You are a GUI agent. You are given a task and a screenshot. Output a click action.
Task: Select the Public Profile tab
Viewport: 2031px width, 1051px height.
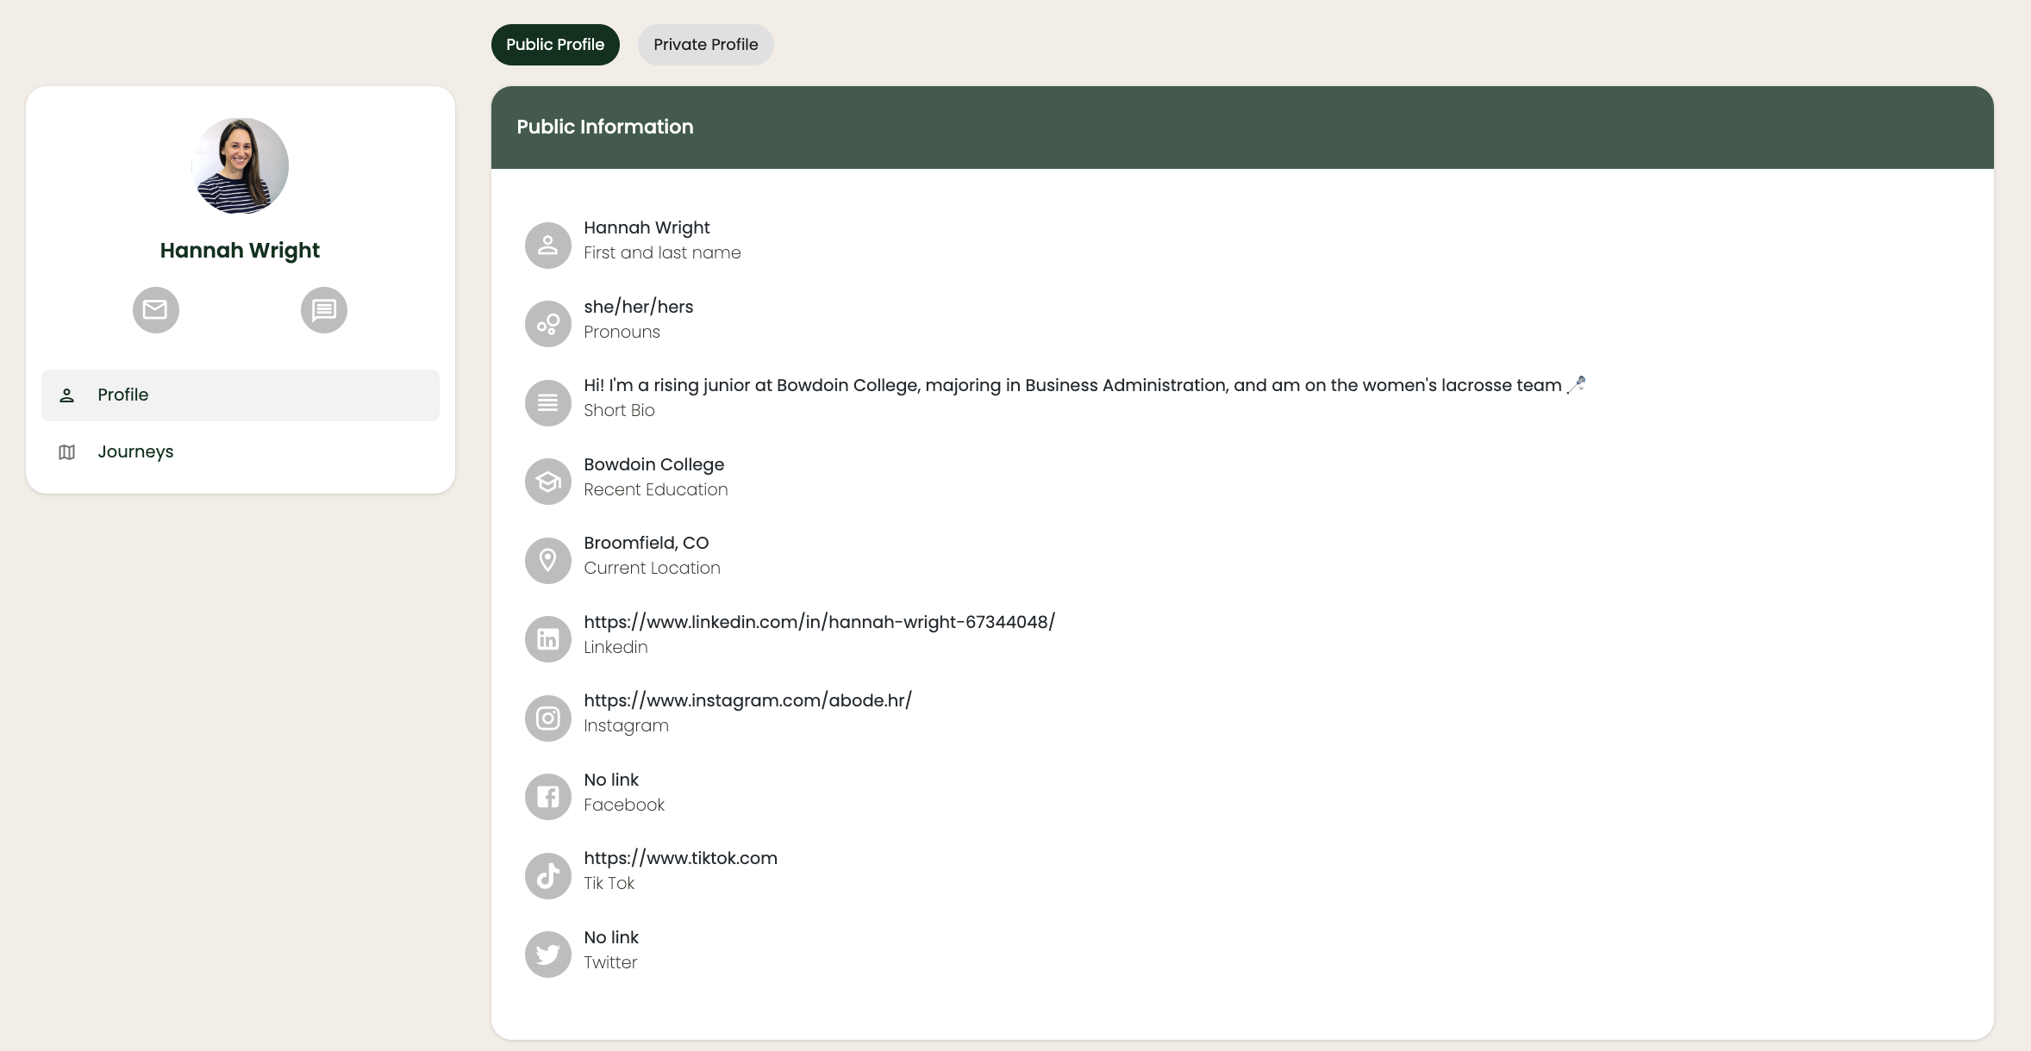click(555, 45)
